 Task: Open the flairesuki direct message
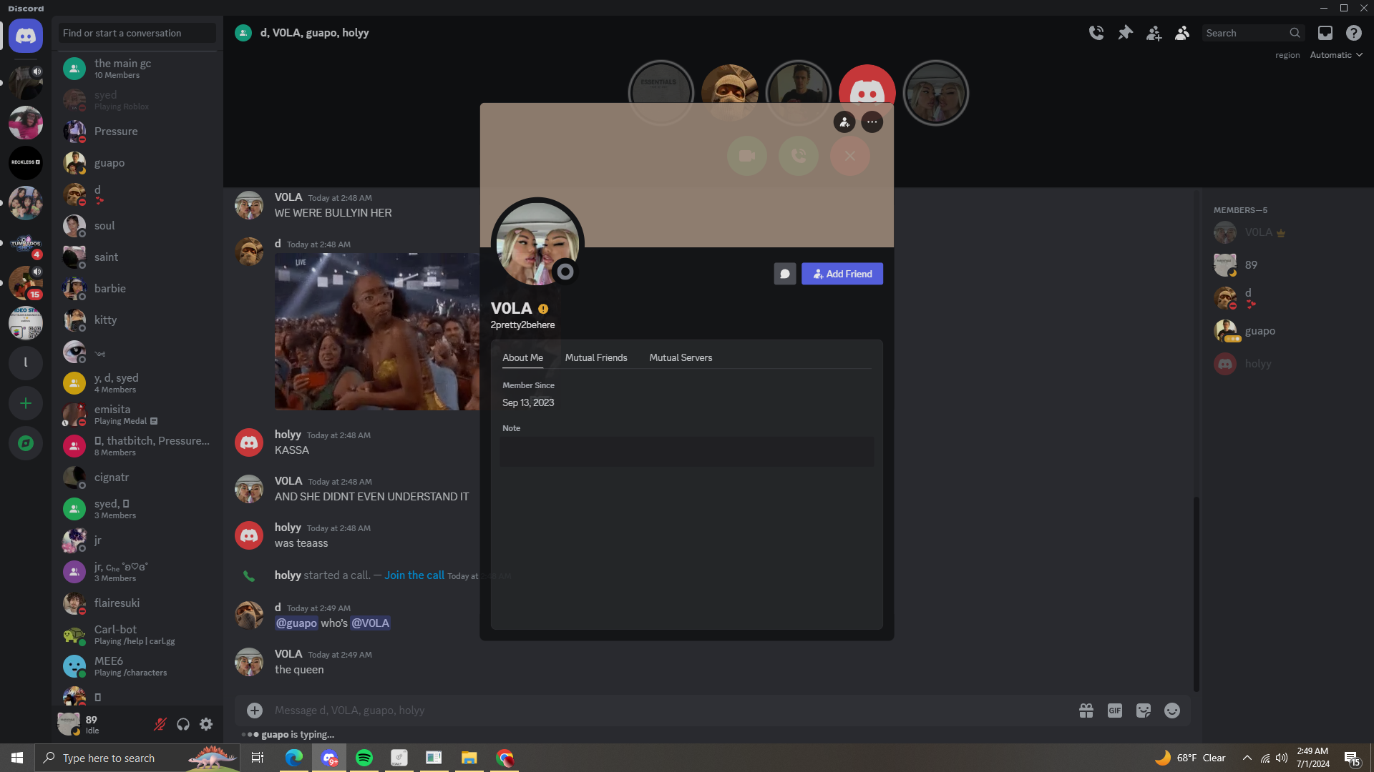[x=137, y=603]
